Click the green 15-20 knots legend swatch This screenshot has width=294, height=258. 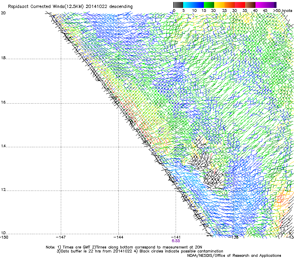pyautogui.click(x=209, y=5)
